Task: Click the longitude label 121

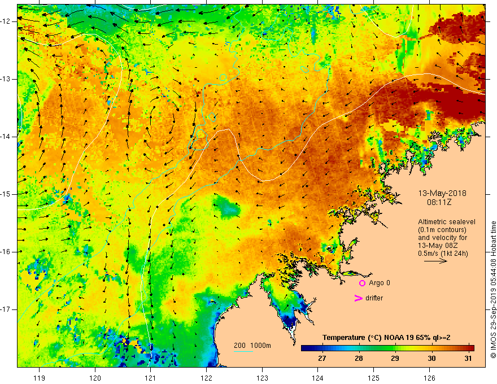Action: point(151,378)
